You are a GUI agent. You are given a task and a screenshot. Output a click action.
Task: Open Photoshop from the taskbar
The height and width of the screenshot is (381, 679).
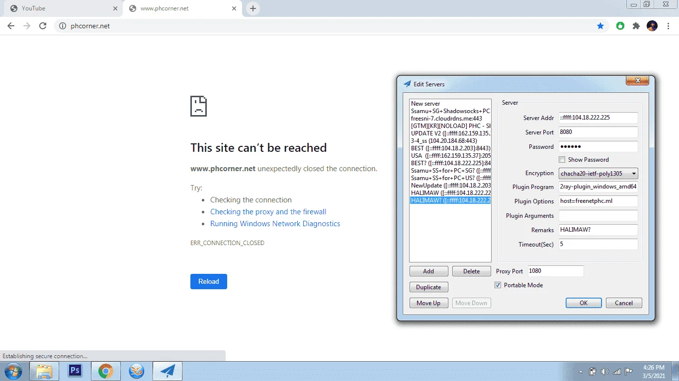[x=75, y=371]
